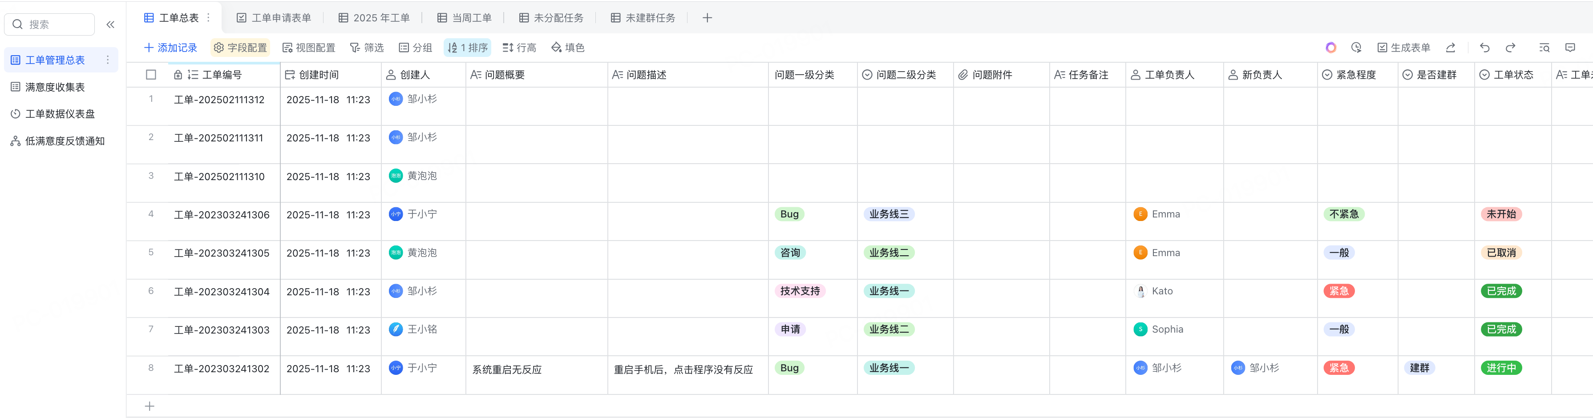
Task: Click the undo arrow icon
Action: (1484, 48)
